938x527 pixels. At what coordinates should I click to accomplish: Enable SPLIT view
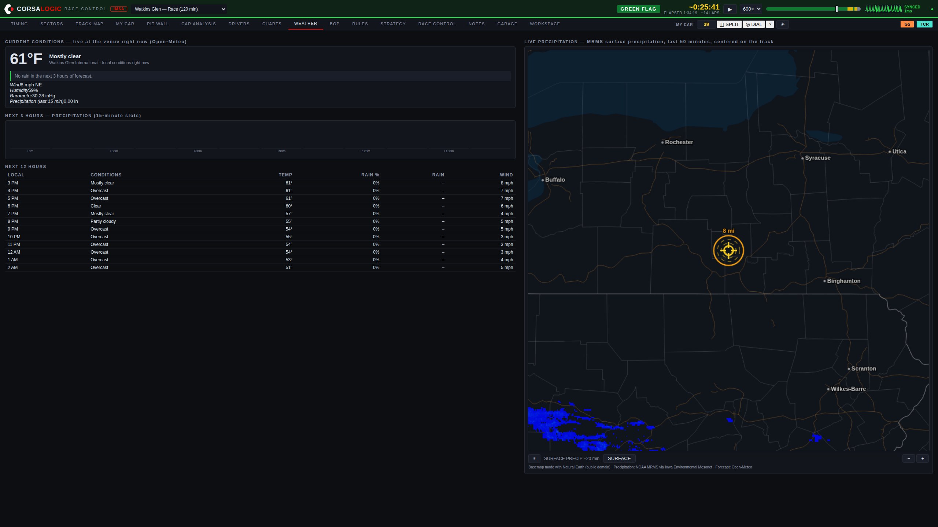click(x=729, y=25)
